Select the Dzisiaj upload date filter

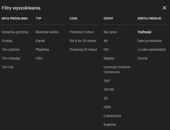(x=7, y=41)
